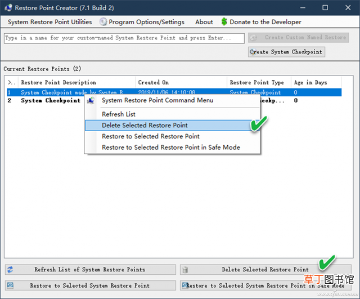
Task: Click restore icon on bottom-left button
Action: [10, 285]
